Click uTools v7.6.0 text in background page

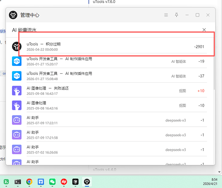(104, 2)
